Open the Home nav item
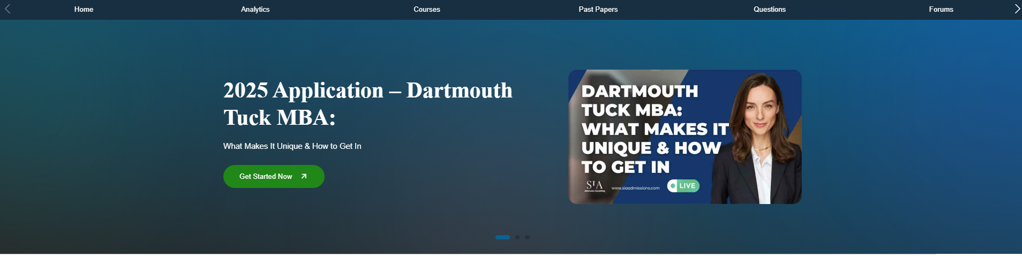Screen dimensions: 1022x256 [84, 9]
